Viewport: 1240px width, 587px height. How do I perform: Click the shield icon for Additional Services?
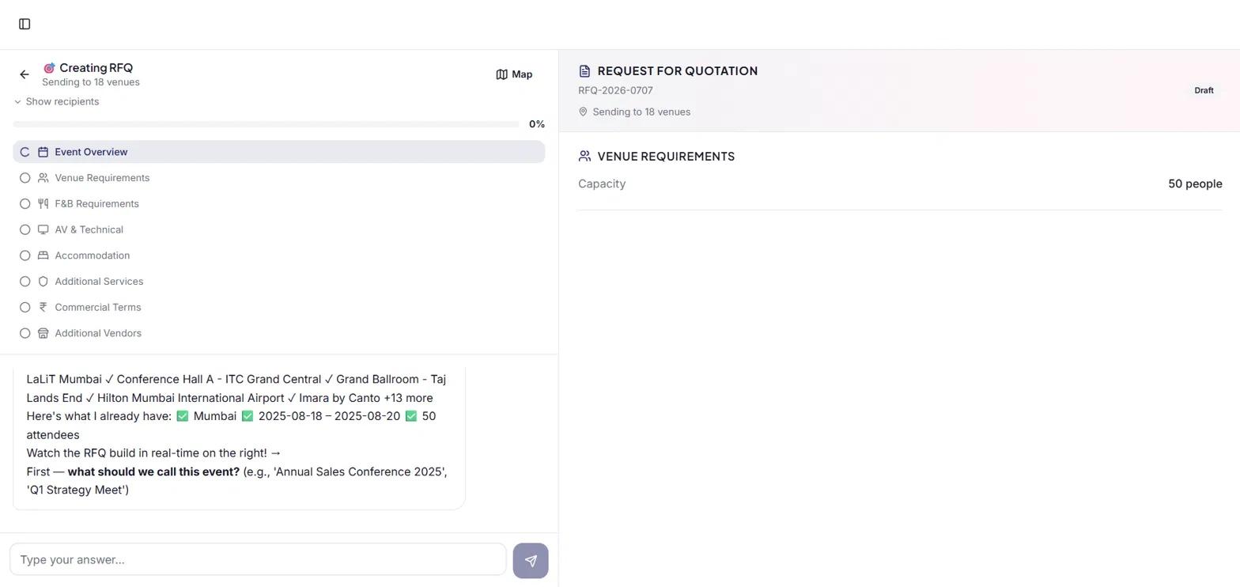click(43, 282)
